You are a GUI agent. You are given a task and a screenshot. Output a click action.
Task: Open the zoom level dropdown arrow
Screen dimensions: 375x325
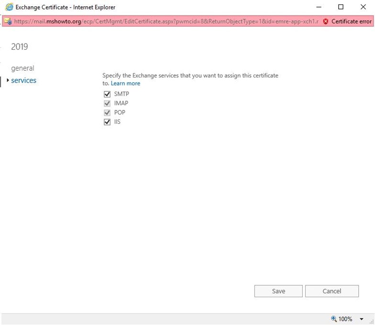pyautogui.click(x=362, y=319)
